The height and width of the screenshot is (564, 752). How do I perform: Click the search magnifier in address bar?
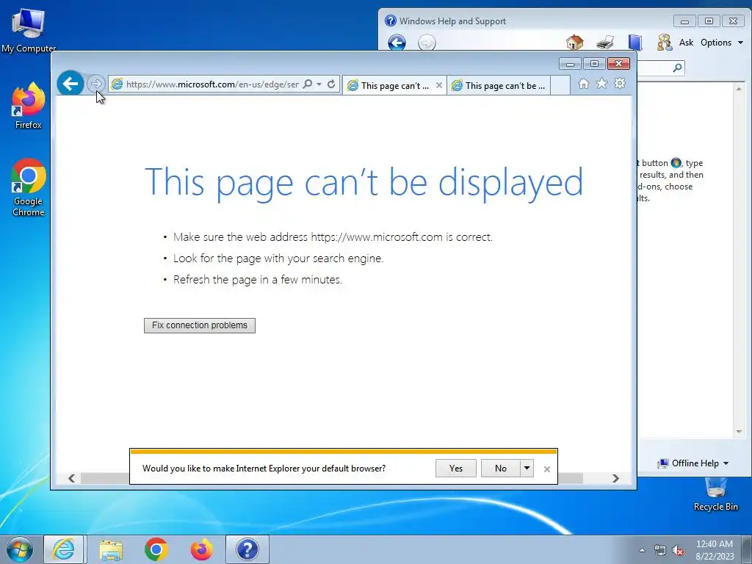(x=308, y=84)
